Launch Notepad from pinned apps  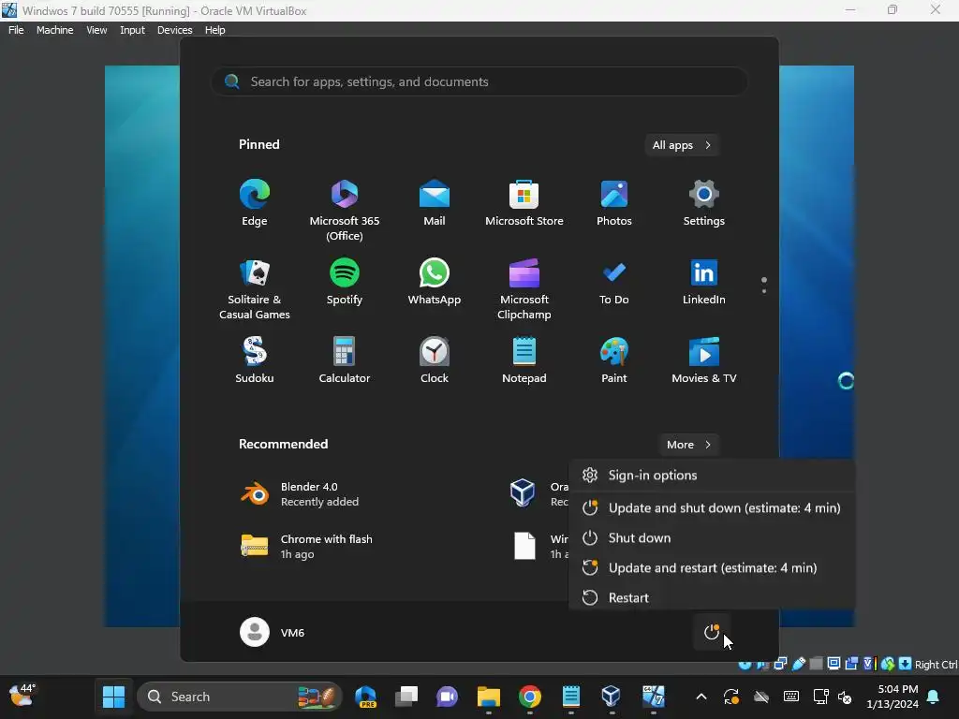(x=524, y=360)
